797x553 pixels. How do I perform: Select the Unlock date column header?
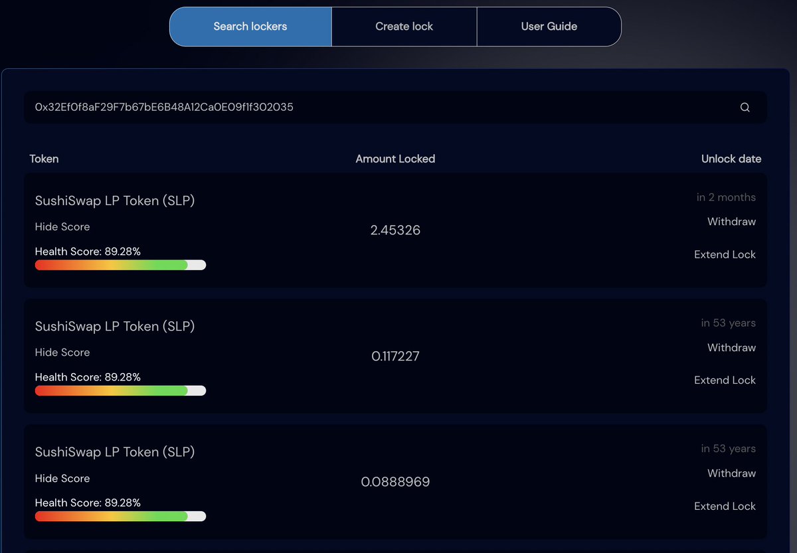click(x=731, y=159)
